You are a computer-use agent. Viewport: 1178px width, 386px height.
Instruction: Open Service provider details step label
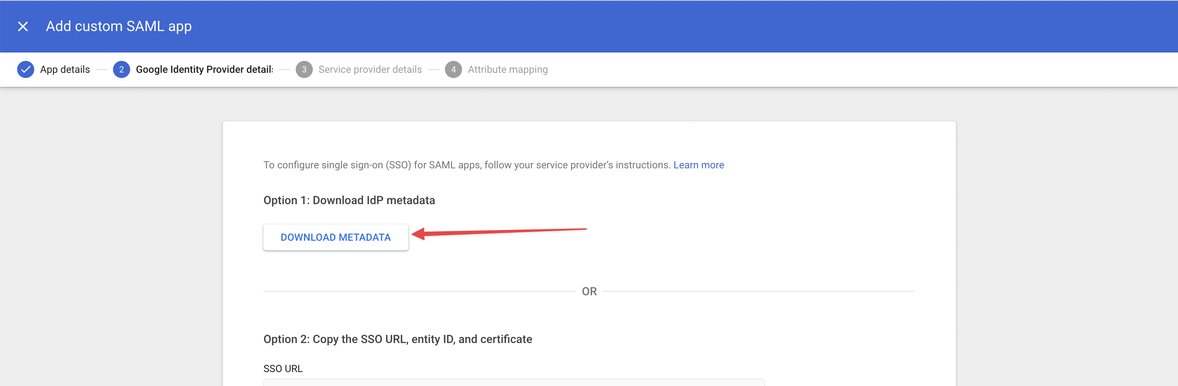(x=370, y=70)
